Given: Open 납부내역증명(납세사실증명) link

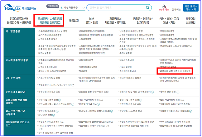Looking at the screenshot, I should pos(92,31).
